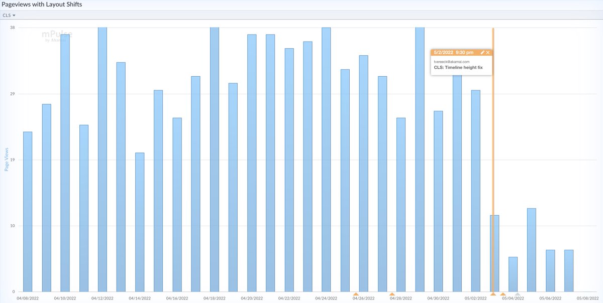Screen dimensions: 603x303
Task: Select the bar for 04/24/2022
Action: [x=326, y=160]
